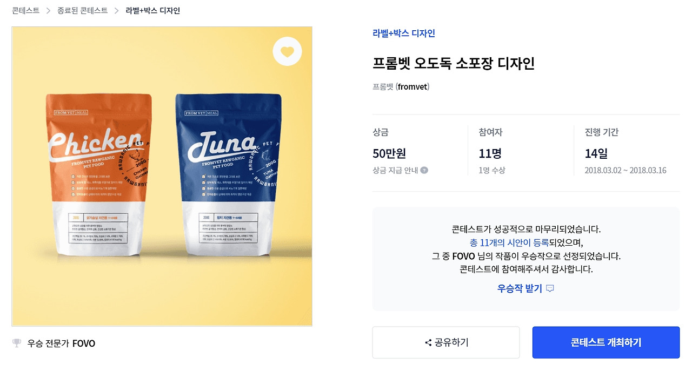This screenshot has height=371, width=692.
Task: Click the 프롬벳 (fromvet) client name
Action: tap(401, 86)
